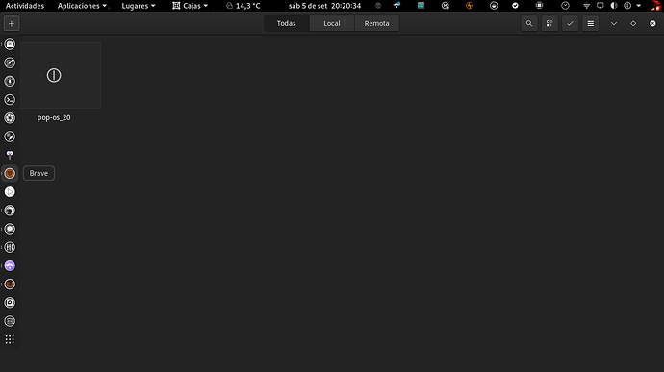Open the terminal icon in the dock
664x372 pixels.
click(10, 99)
